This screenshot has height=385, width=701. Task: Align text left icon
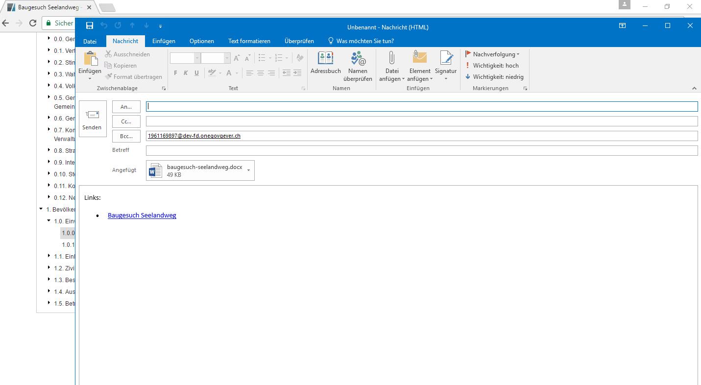point(250,73)
